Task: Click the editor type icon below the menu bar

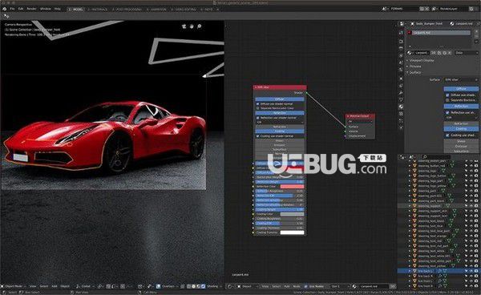Action: 6,16
